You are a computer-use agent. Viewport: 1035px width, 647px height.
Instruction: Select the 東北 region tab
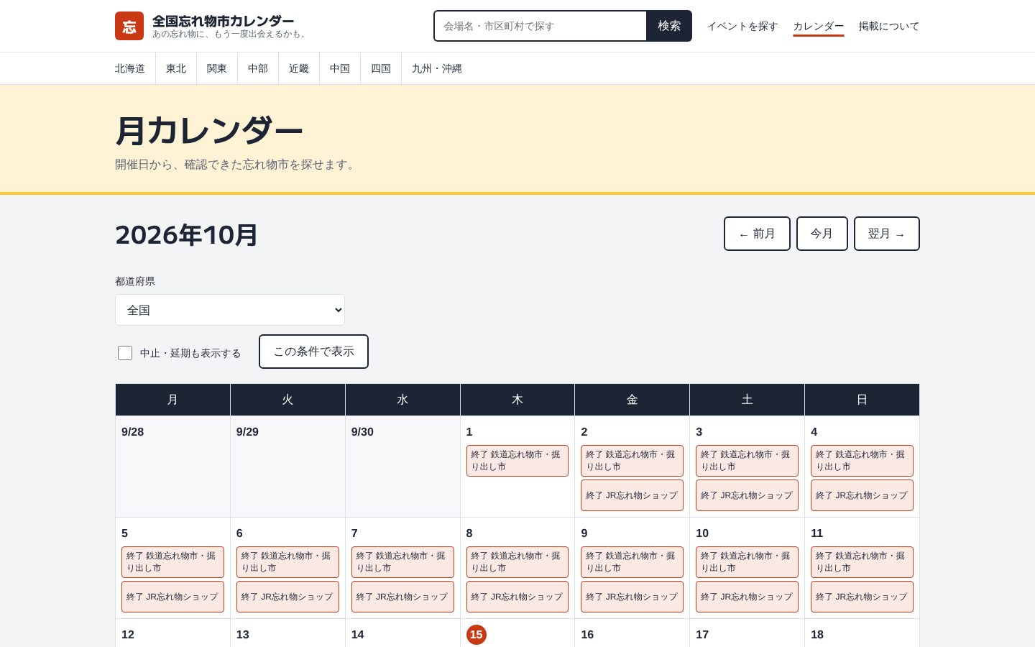click(x=176, y=68)
